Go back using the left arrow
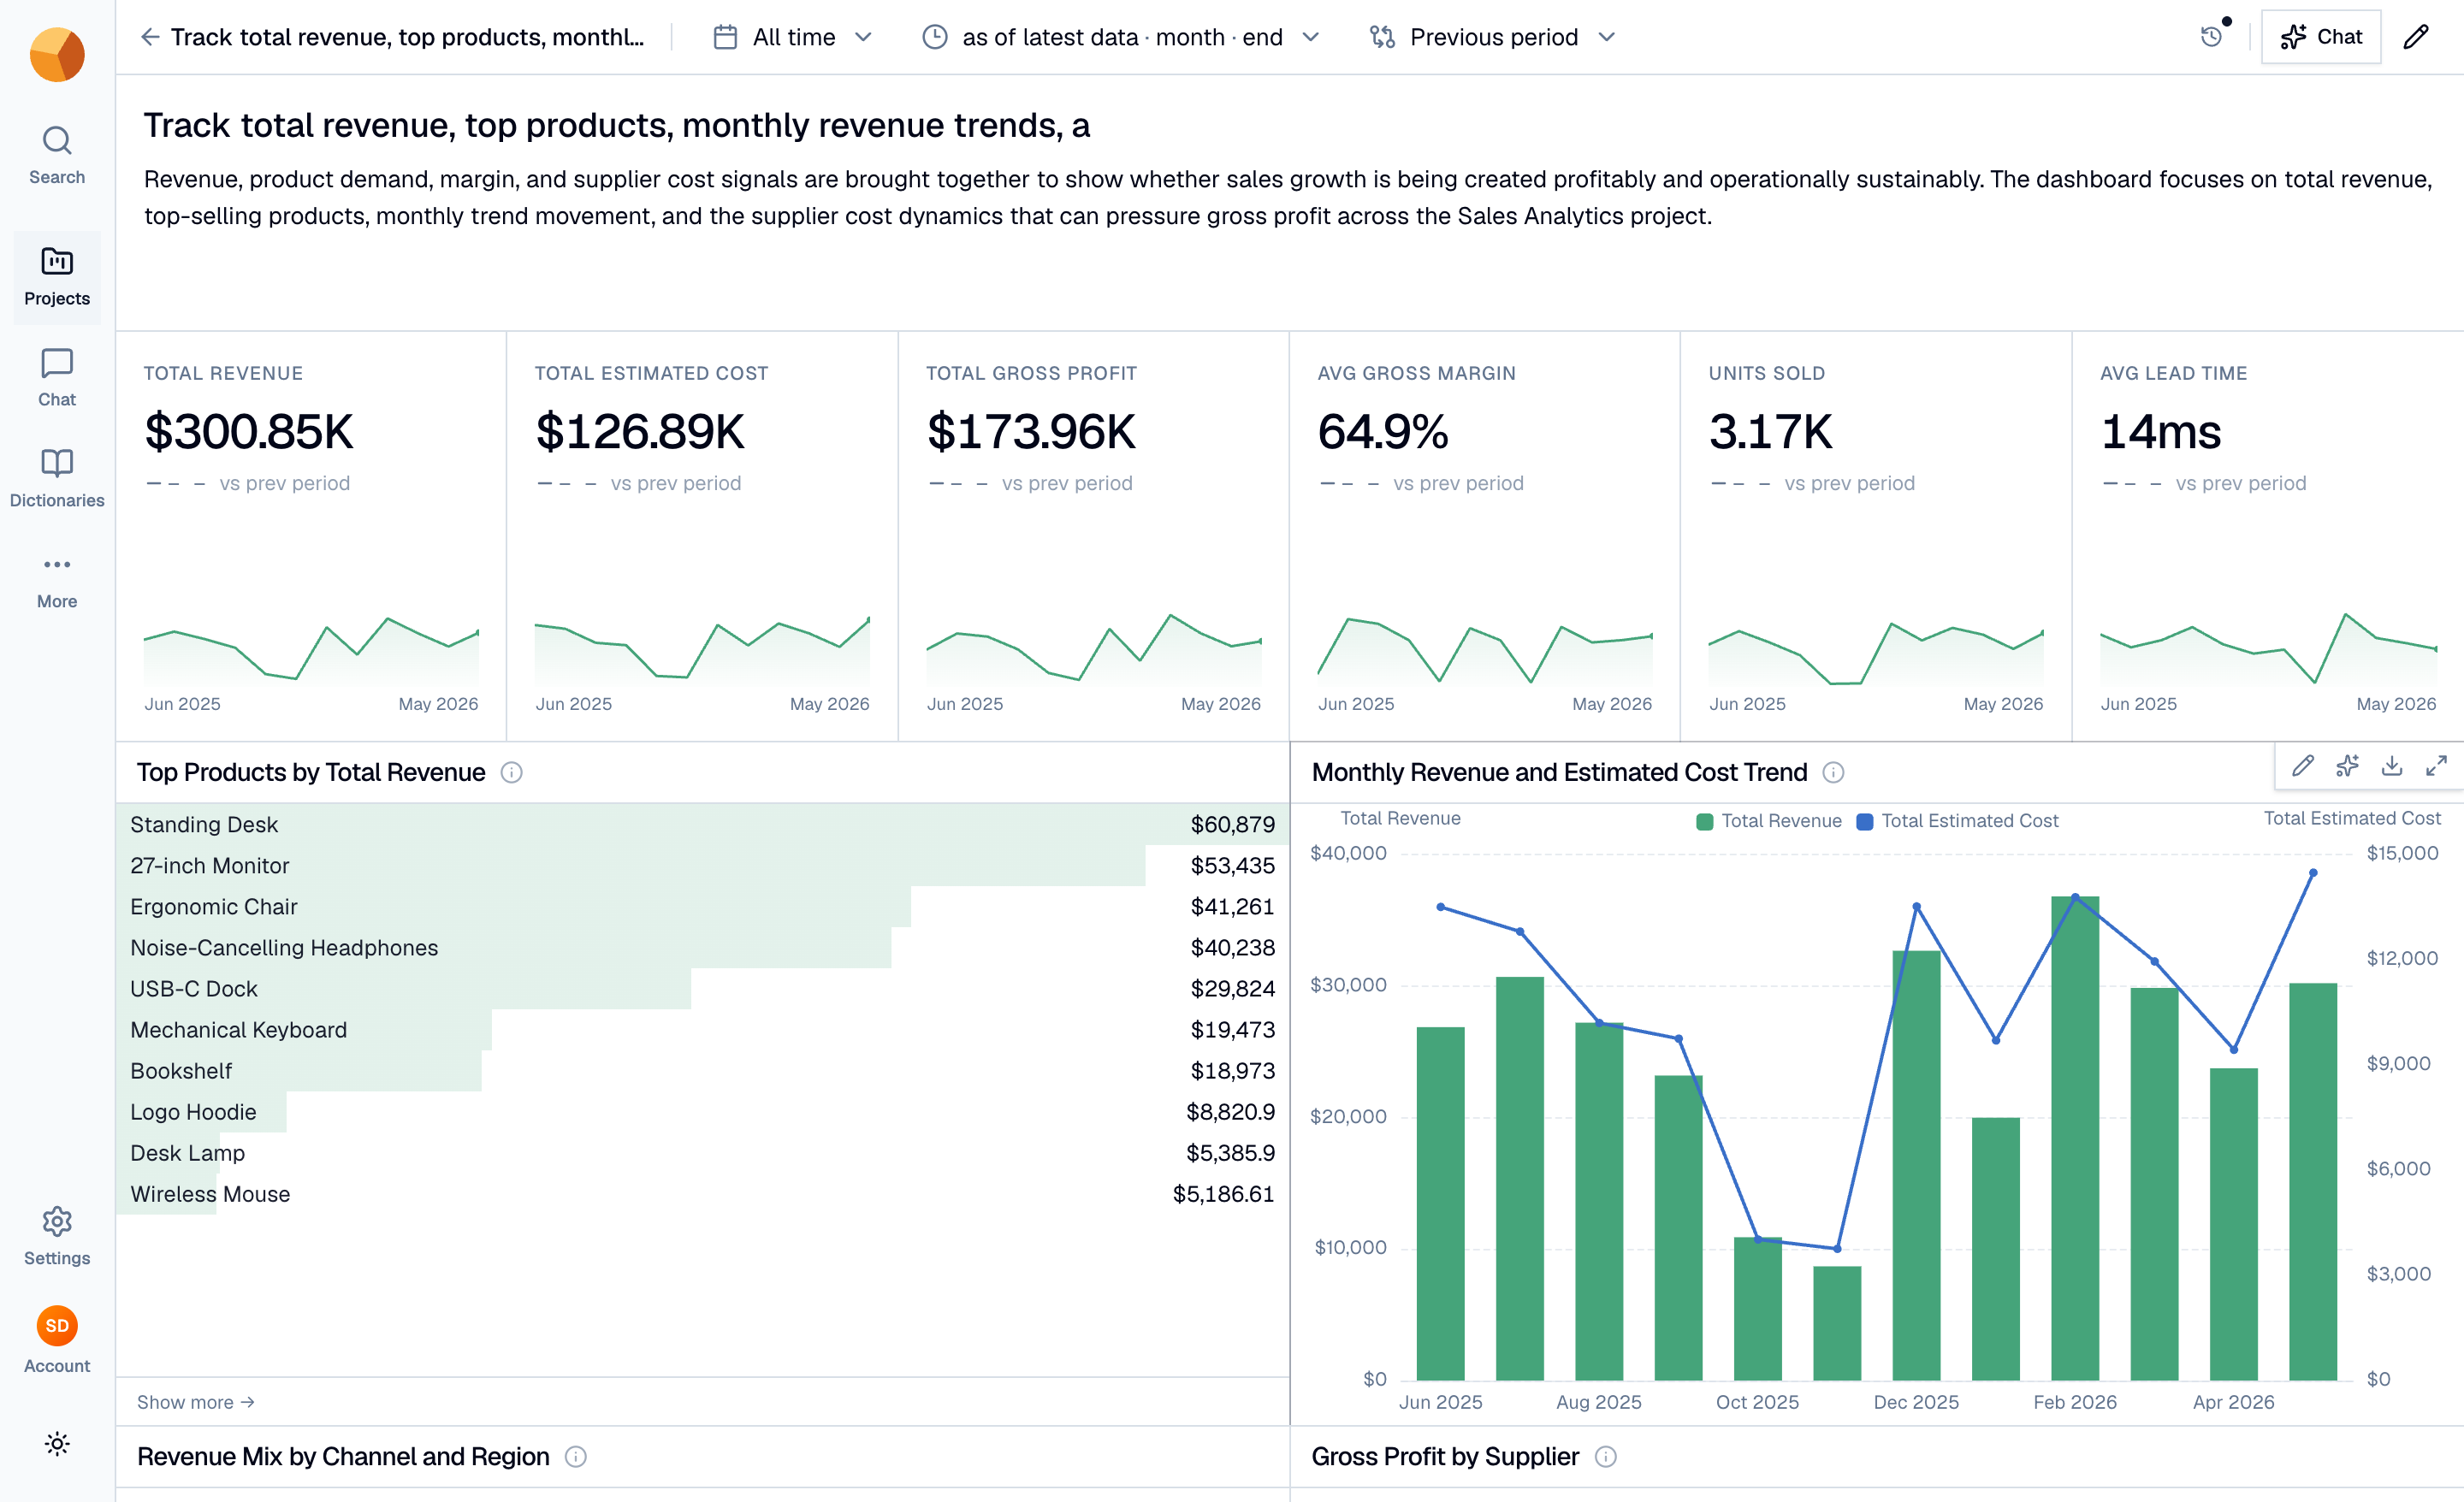The height and width of the screenshot is (1502, 2464). [150, 37]
